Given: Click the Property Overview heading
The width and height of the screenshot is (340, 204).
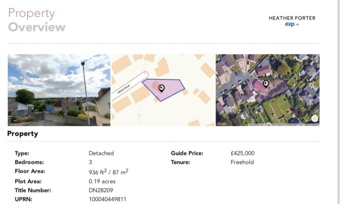Looking at the screenshot, I should [x=37, y=20].
